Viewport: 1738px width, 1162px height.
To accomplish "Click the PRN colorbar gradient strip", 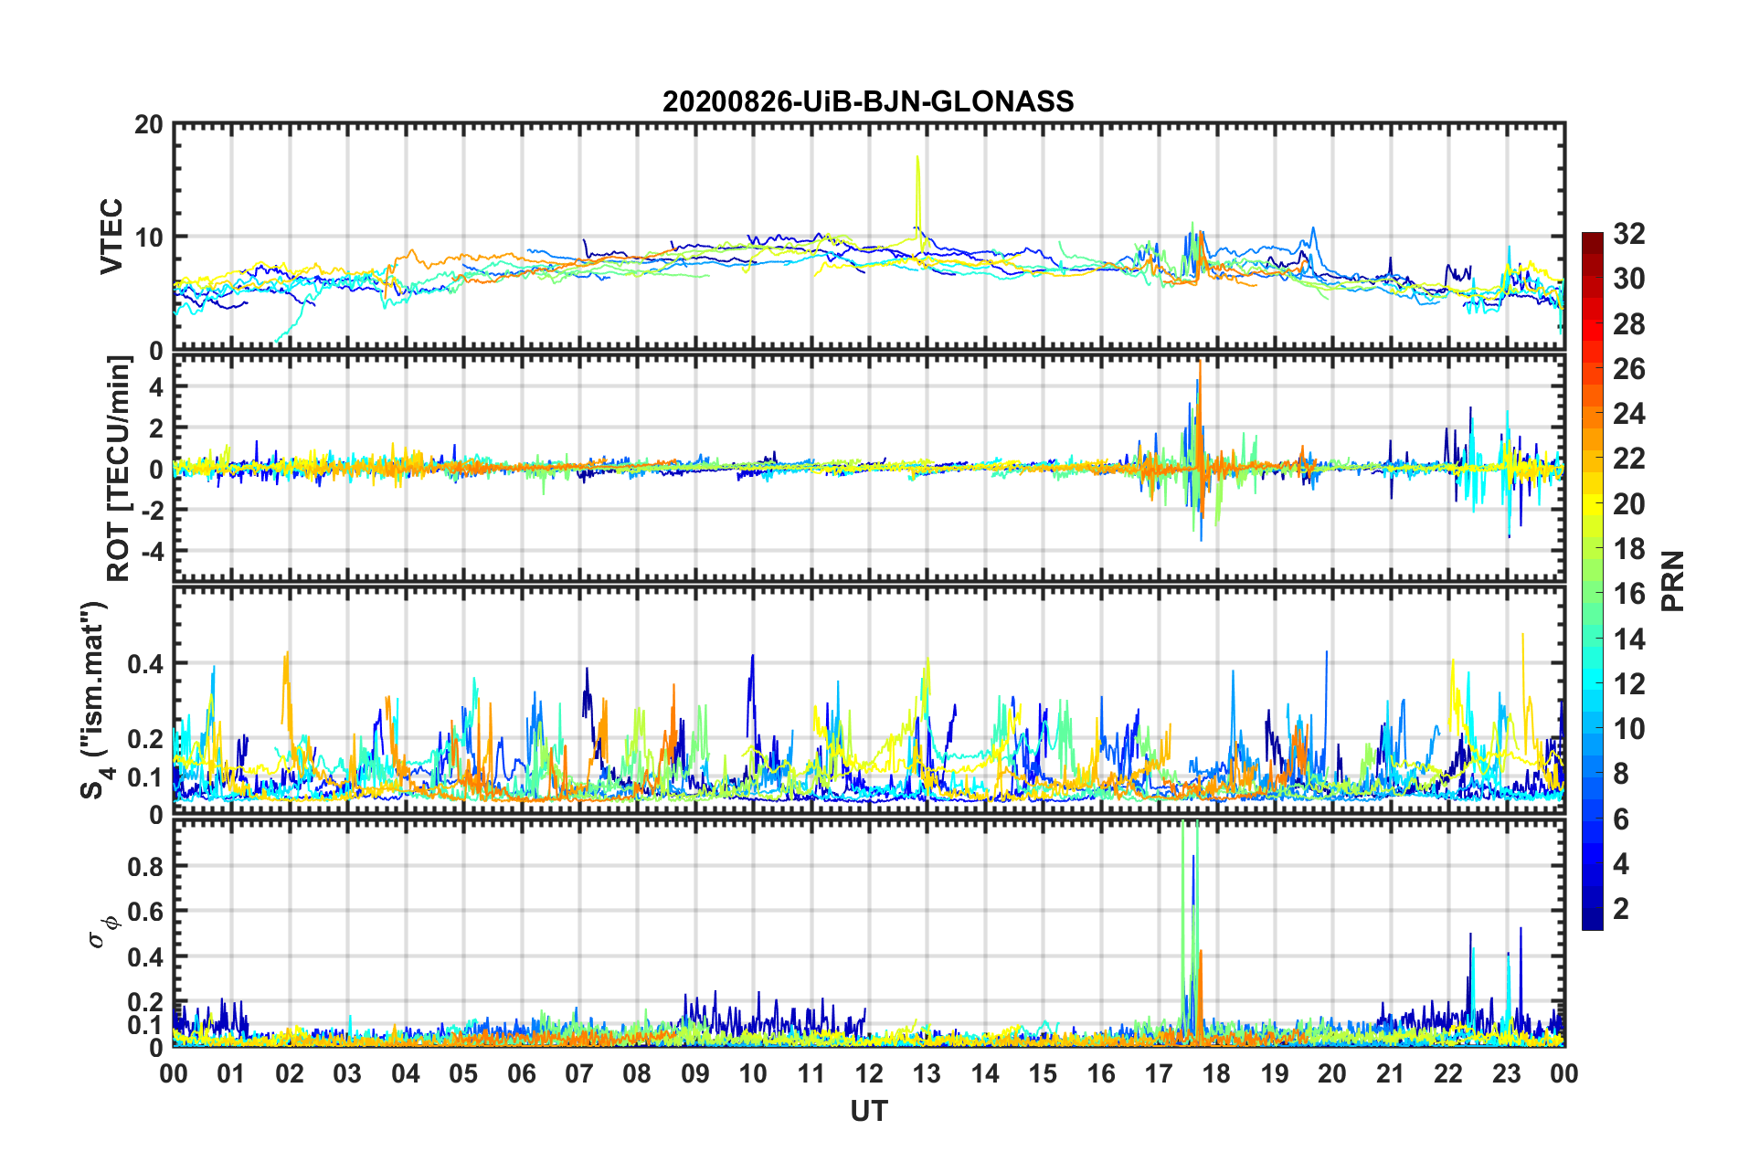I will coord(1592,581).
